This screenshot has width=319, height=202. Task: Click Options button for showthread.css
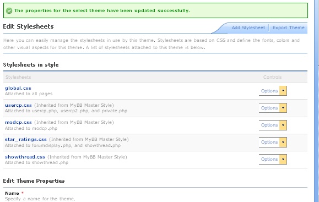click(x=269, y=159)
